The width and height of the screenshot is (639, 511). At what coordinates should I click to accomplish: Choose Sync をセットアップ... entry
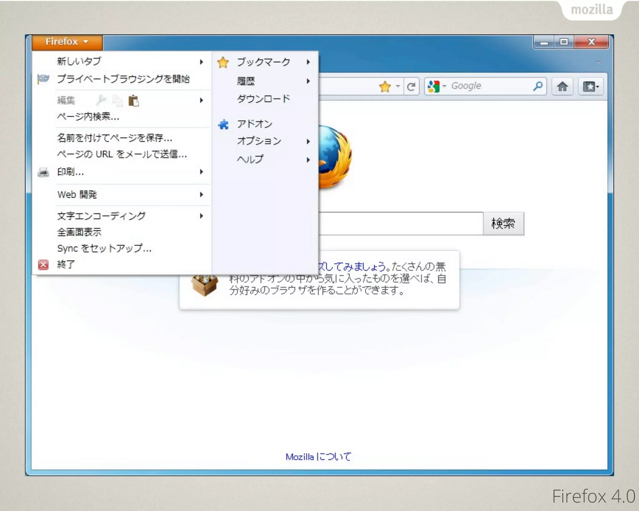104,248
